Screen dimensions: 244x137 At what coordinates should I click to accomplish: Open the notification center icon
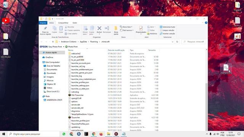239,134
